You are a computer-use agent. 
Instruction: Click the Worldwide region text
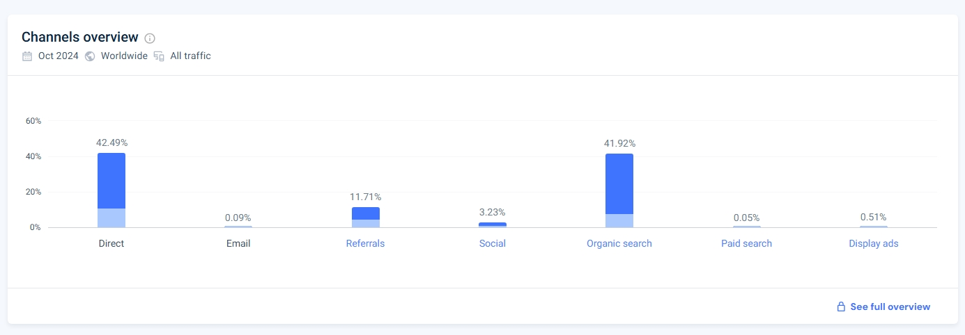[124, 56]
